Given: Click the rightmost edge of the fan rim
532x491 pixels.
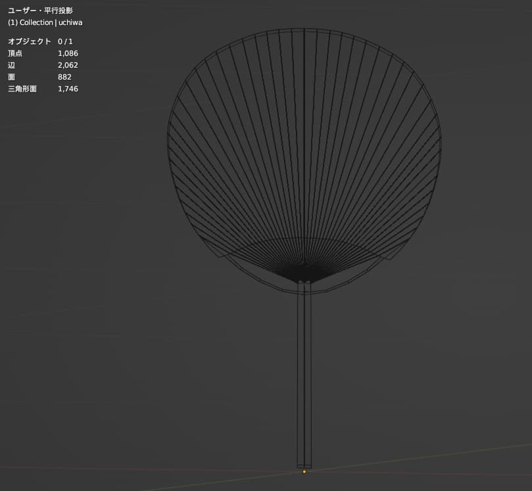Looking at the screenshot, I should (440, 141).
